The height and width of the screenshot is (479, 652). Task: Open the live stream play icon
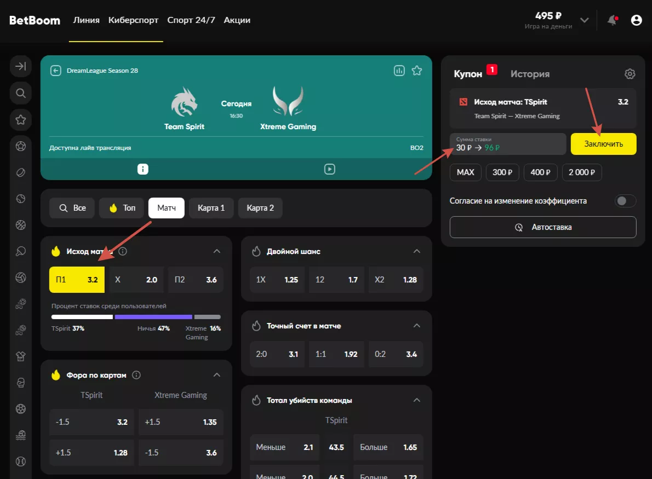point(329,169)
